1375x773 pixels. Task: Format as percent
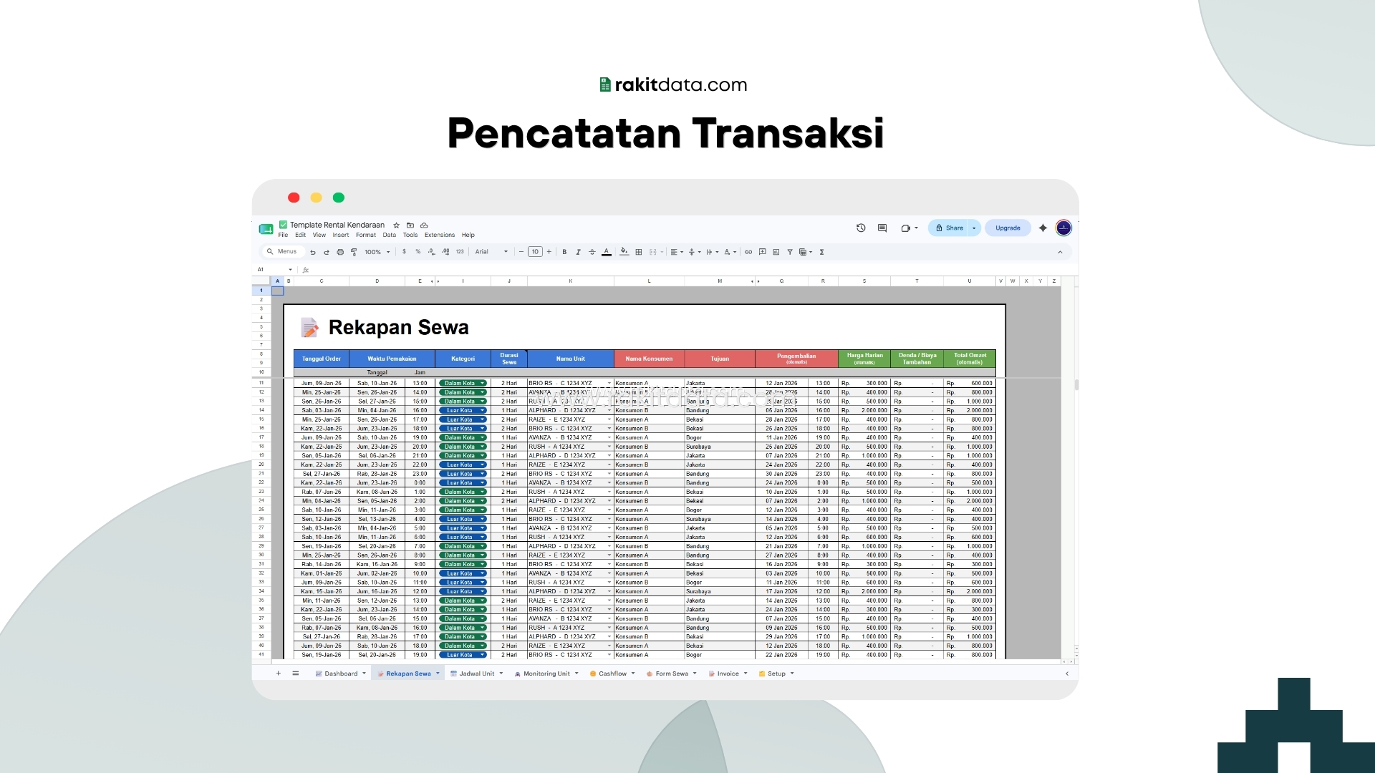[x=418, y=252]
